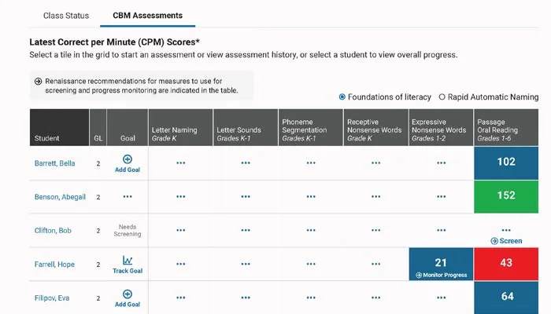This screenshot has height=314, width=551.
Task: Select blue score 102 tile for Barrett
Action: (506, 162)
